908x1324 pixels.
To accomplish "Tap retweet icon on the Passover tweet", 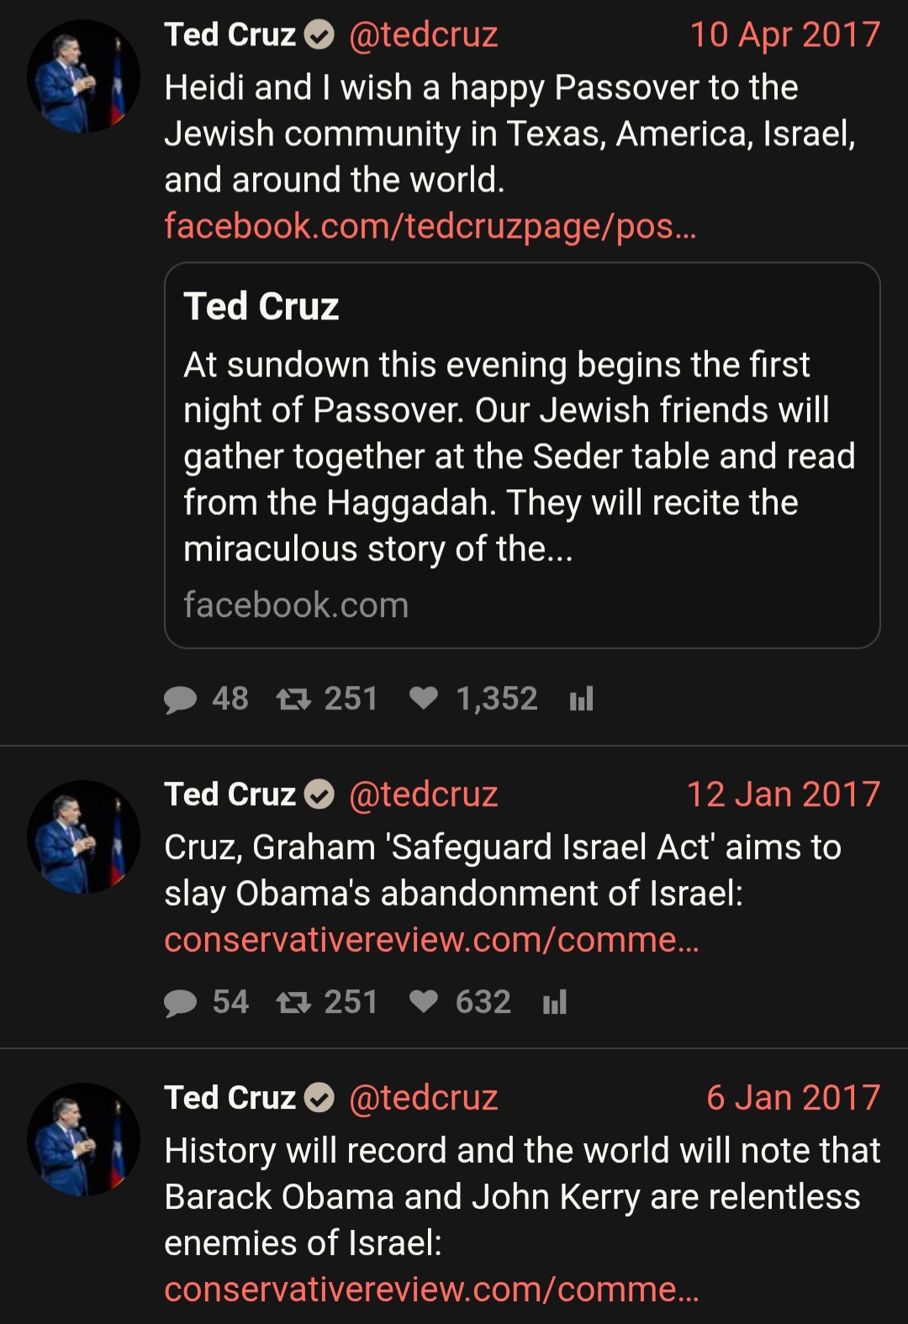I will pos(293,699).
